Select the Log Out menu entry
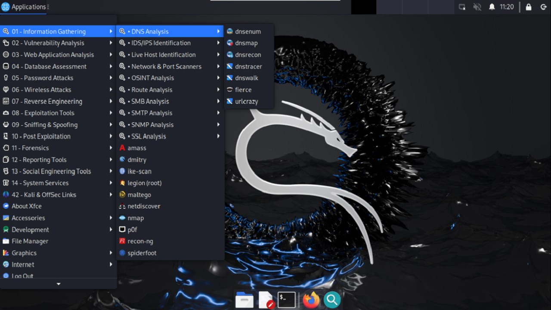 coord(59,276)
